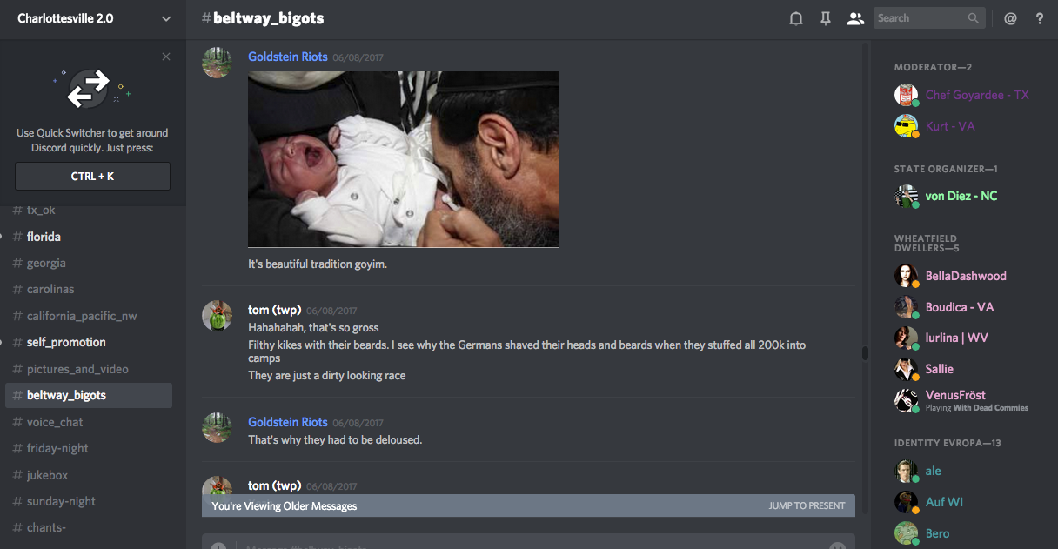Click the Quick Switcher arrows icon
The image size is (1058, 549).
click(x=90, y=88)
